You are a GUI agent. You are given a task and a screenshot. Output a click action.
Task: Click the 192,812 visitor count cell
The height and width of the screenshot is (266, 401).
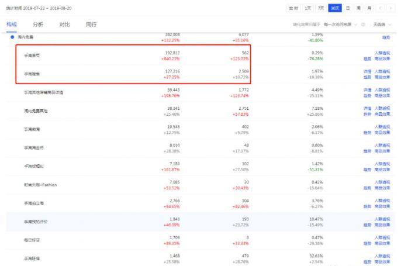pyautogui.click(x=172, y=53)
